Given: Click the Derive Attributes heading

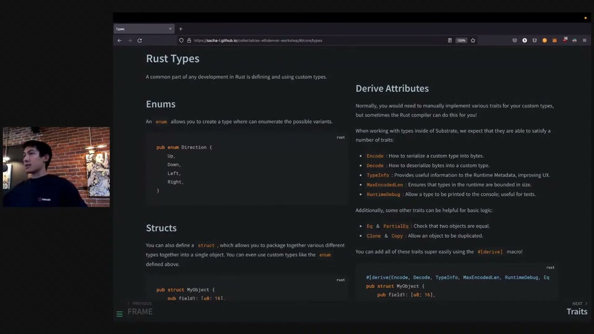Looking at the screenshot, I should 392,88.
